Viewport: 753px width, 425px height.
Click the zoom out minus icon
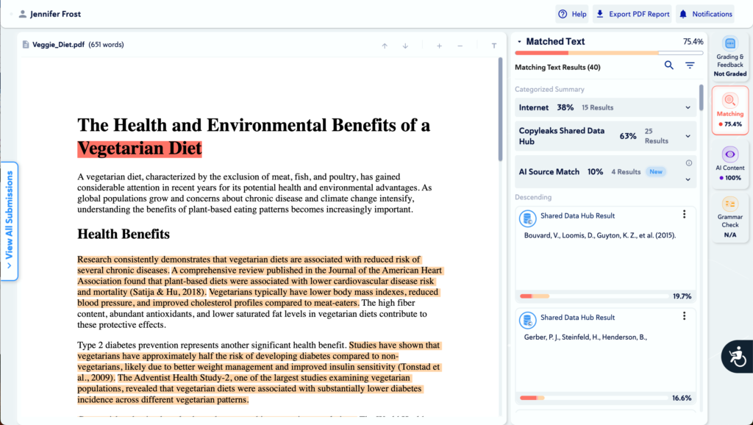460,46
